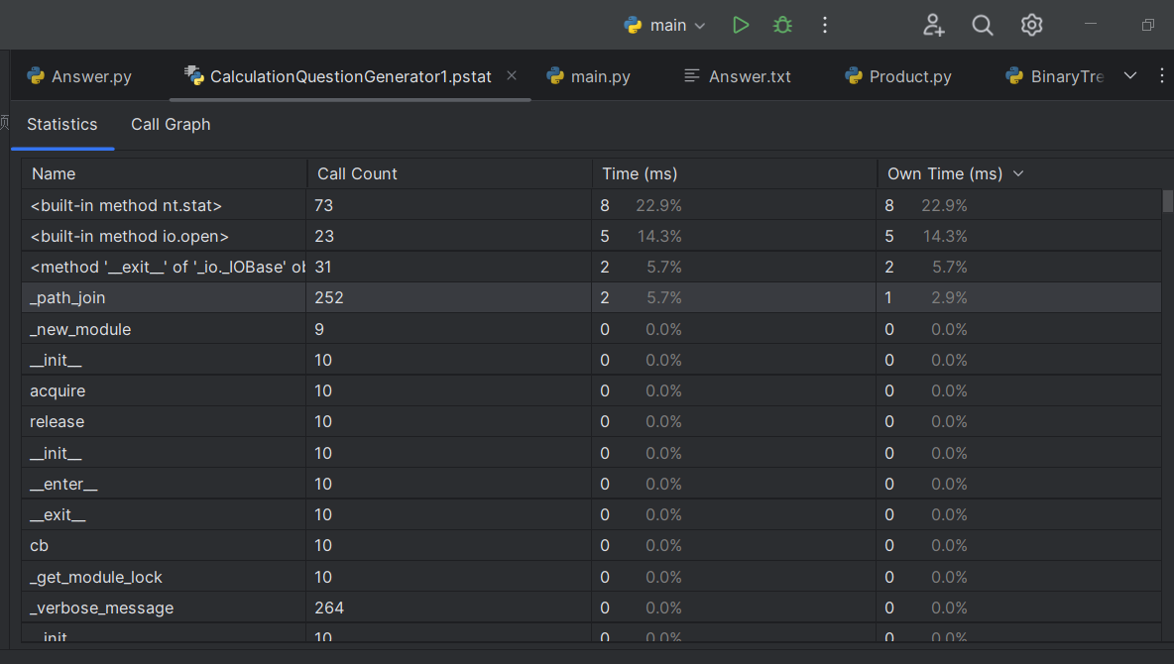1174x664 pixels.
Task: Show the hidden tabs list chevron
Action: 1130,76
